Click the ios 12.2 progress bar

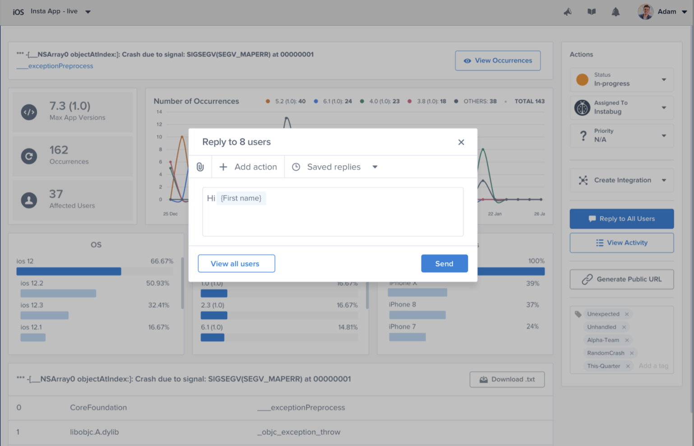(x=58, y=293)
